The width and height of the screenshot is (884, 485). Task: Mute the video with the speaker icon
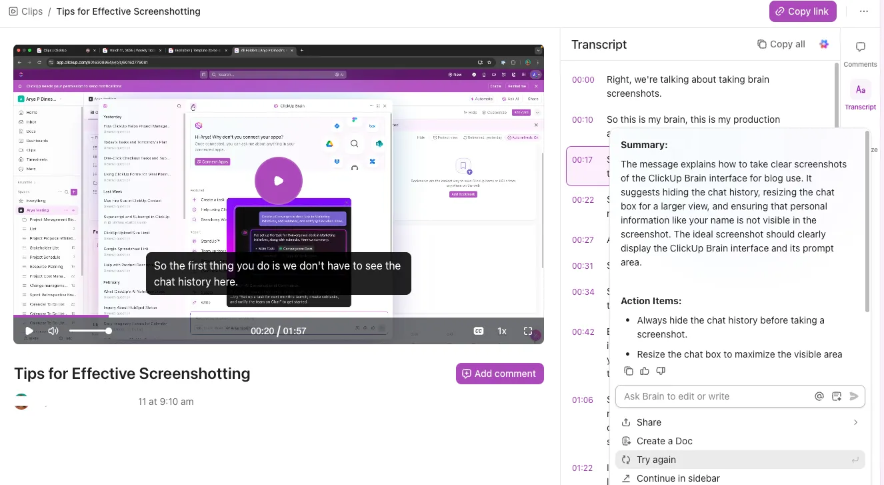click(53, 331)
